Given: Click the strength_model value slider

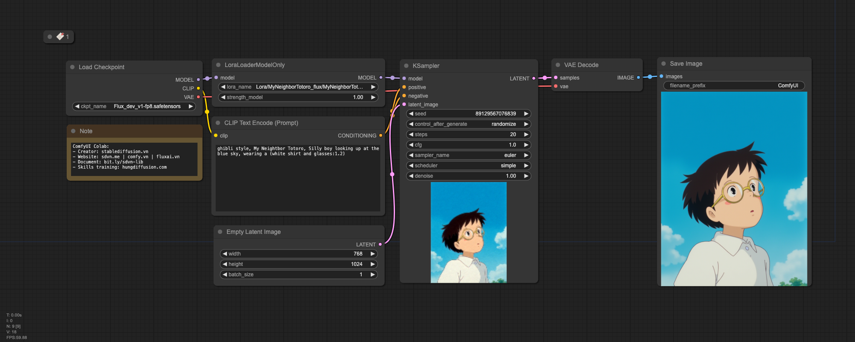Looking at the screenshot, I should pos(298,97).
